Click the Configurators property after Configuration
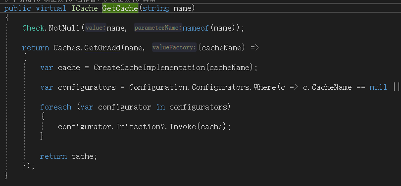 (220, 87)
